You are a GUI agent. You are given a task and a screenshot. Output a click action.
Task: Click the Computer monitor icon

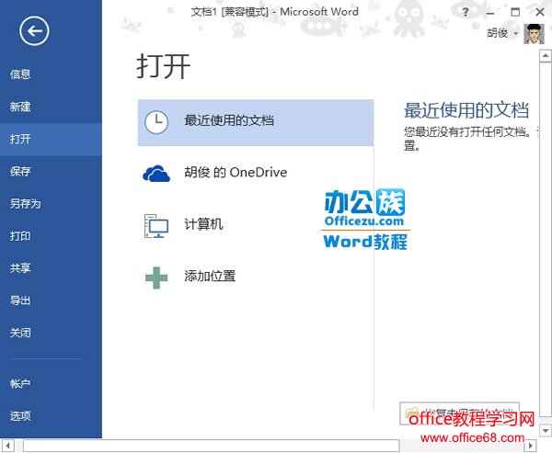click(156, 226)
